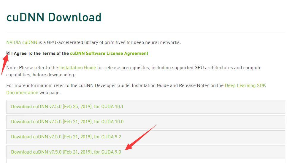Expand Download cuDNN v7.5.0 for CUDA 10.1
The width and height of the screenshot is (287, 163).
tap(67, 107)
